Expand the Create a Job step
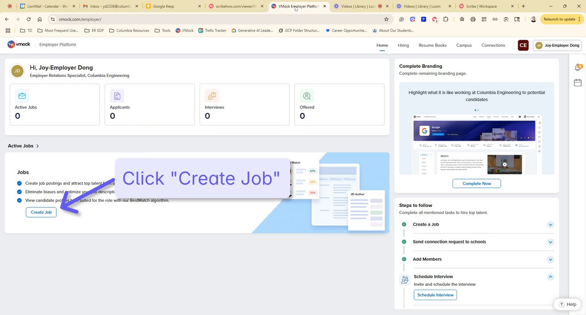Viewport: 586px width, 315px height. click(x=551, y=224)
